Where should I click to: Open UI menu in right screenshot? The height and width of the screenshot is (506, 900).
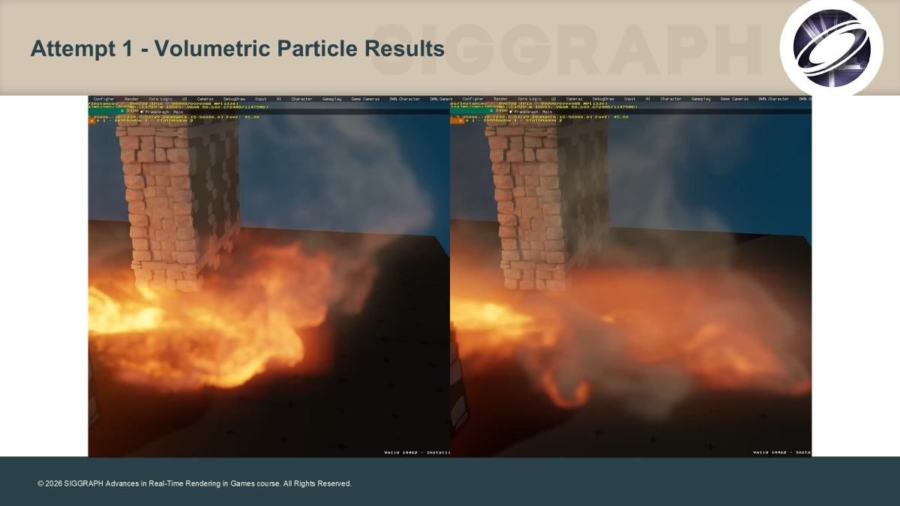553,99
